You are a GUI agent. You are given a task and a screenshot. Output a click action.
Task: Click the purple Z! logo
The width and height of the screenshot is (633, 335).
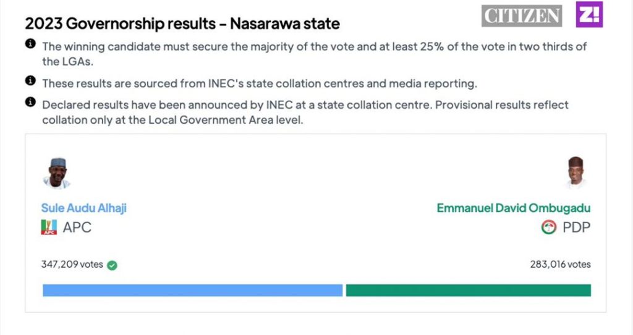click(x=589, y=15)
